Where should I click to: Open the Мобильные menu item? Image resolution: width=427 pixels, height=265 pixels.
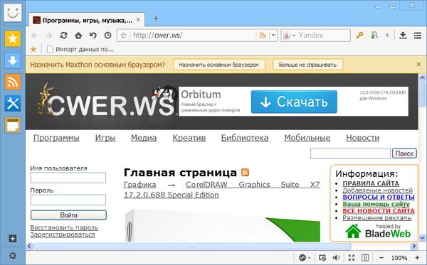tap(307, 138)
